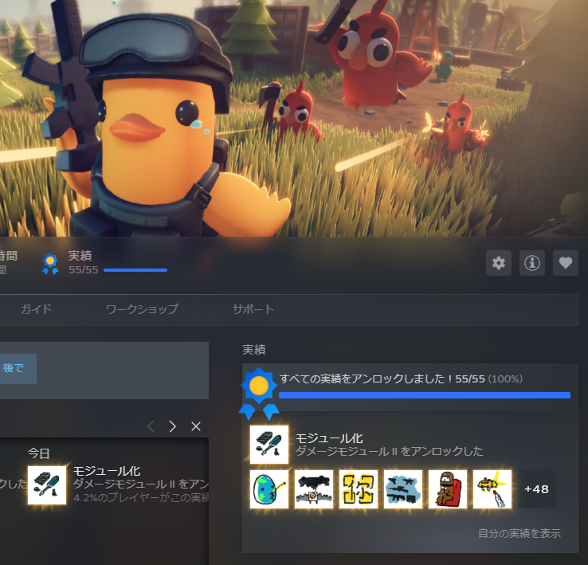This screenshot has height=565, width=588.
Task: Click the 後で button
Action: tap(14, 368)
